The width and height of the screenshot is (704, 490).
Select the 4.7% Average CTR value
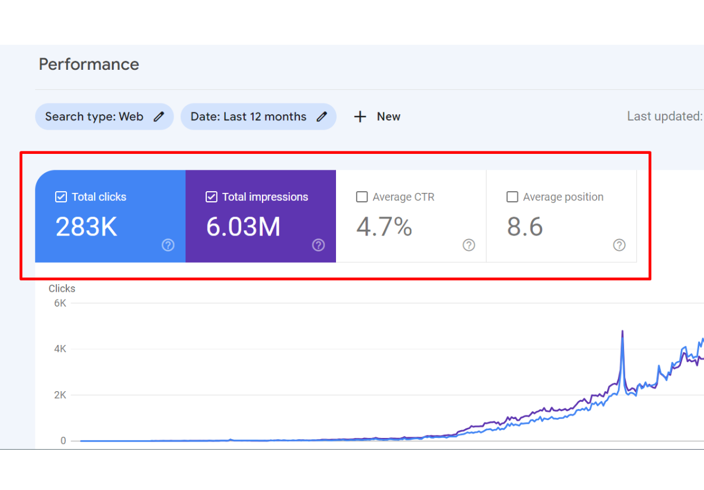[384, 227]
